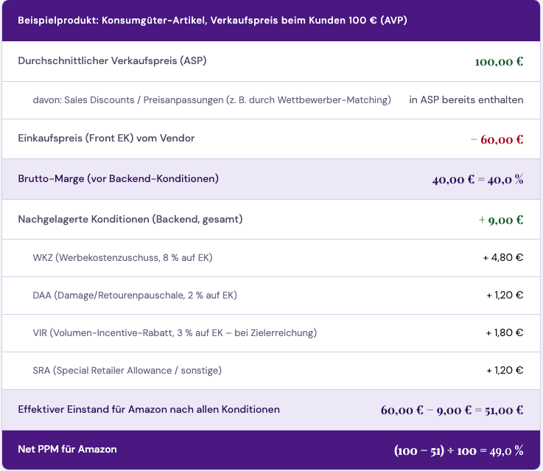The image size is (543, 471).
Task: Select the Sales Discounts / Preisanpassungen row text
Action: point(211,100)
